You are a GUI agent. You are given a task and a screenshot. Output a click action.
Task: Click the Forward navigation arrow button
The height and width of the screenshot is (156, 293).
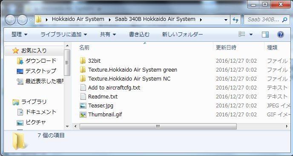coord(22,20)
